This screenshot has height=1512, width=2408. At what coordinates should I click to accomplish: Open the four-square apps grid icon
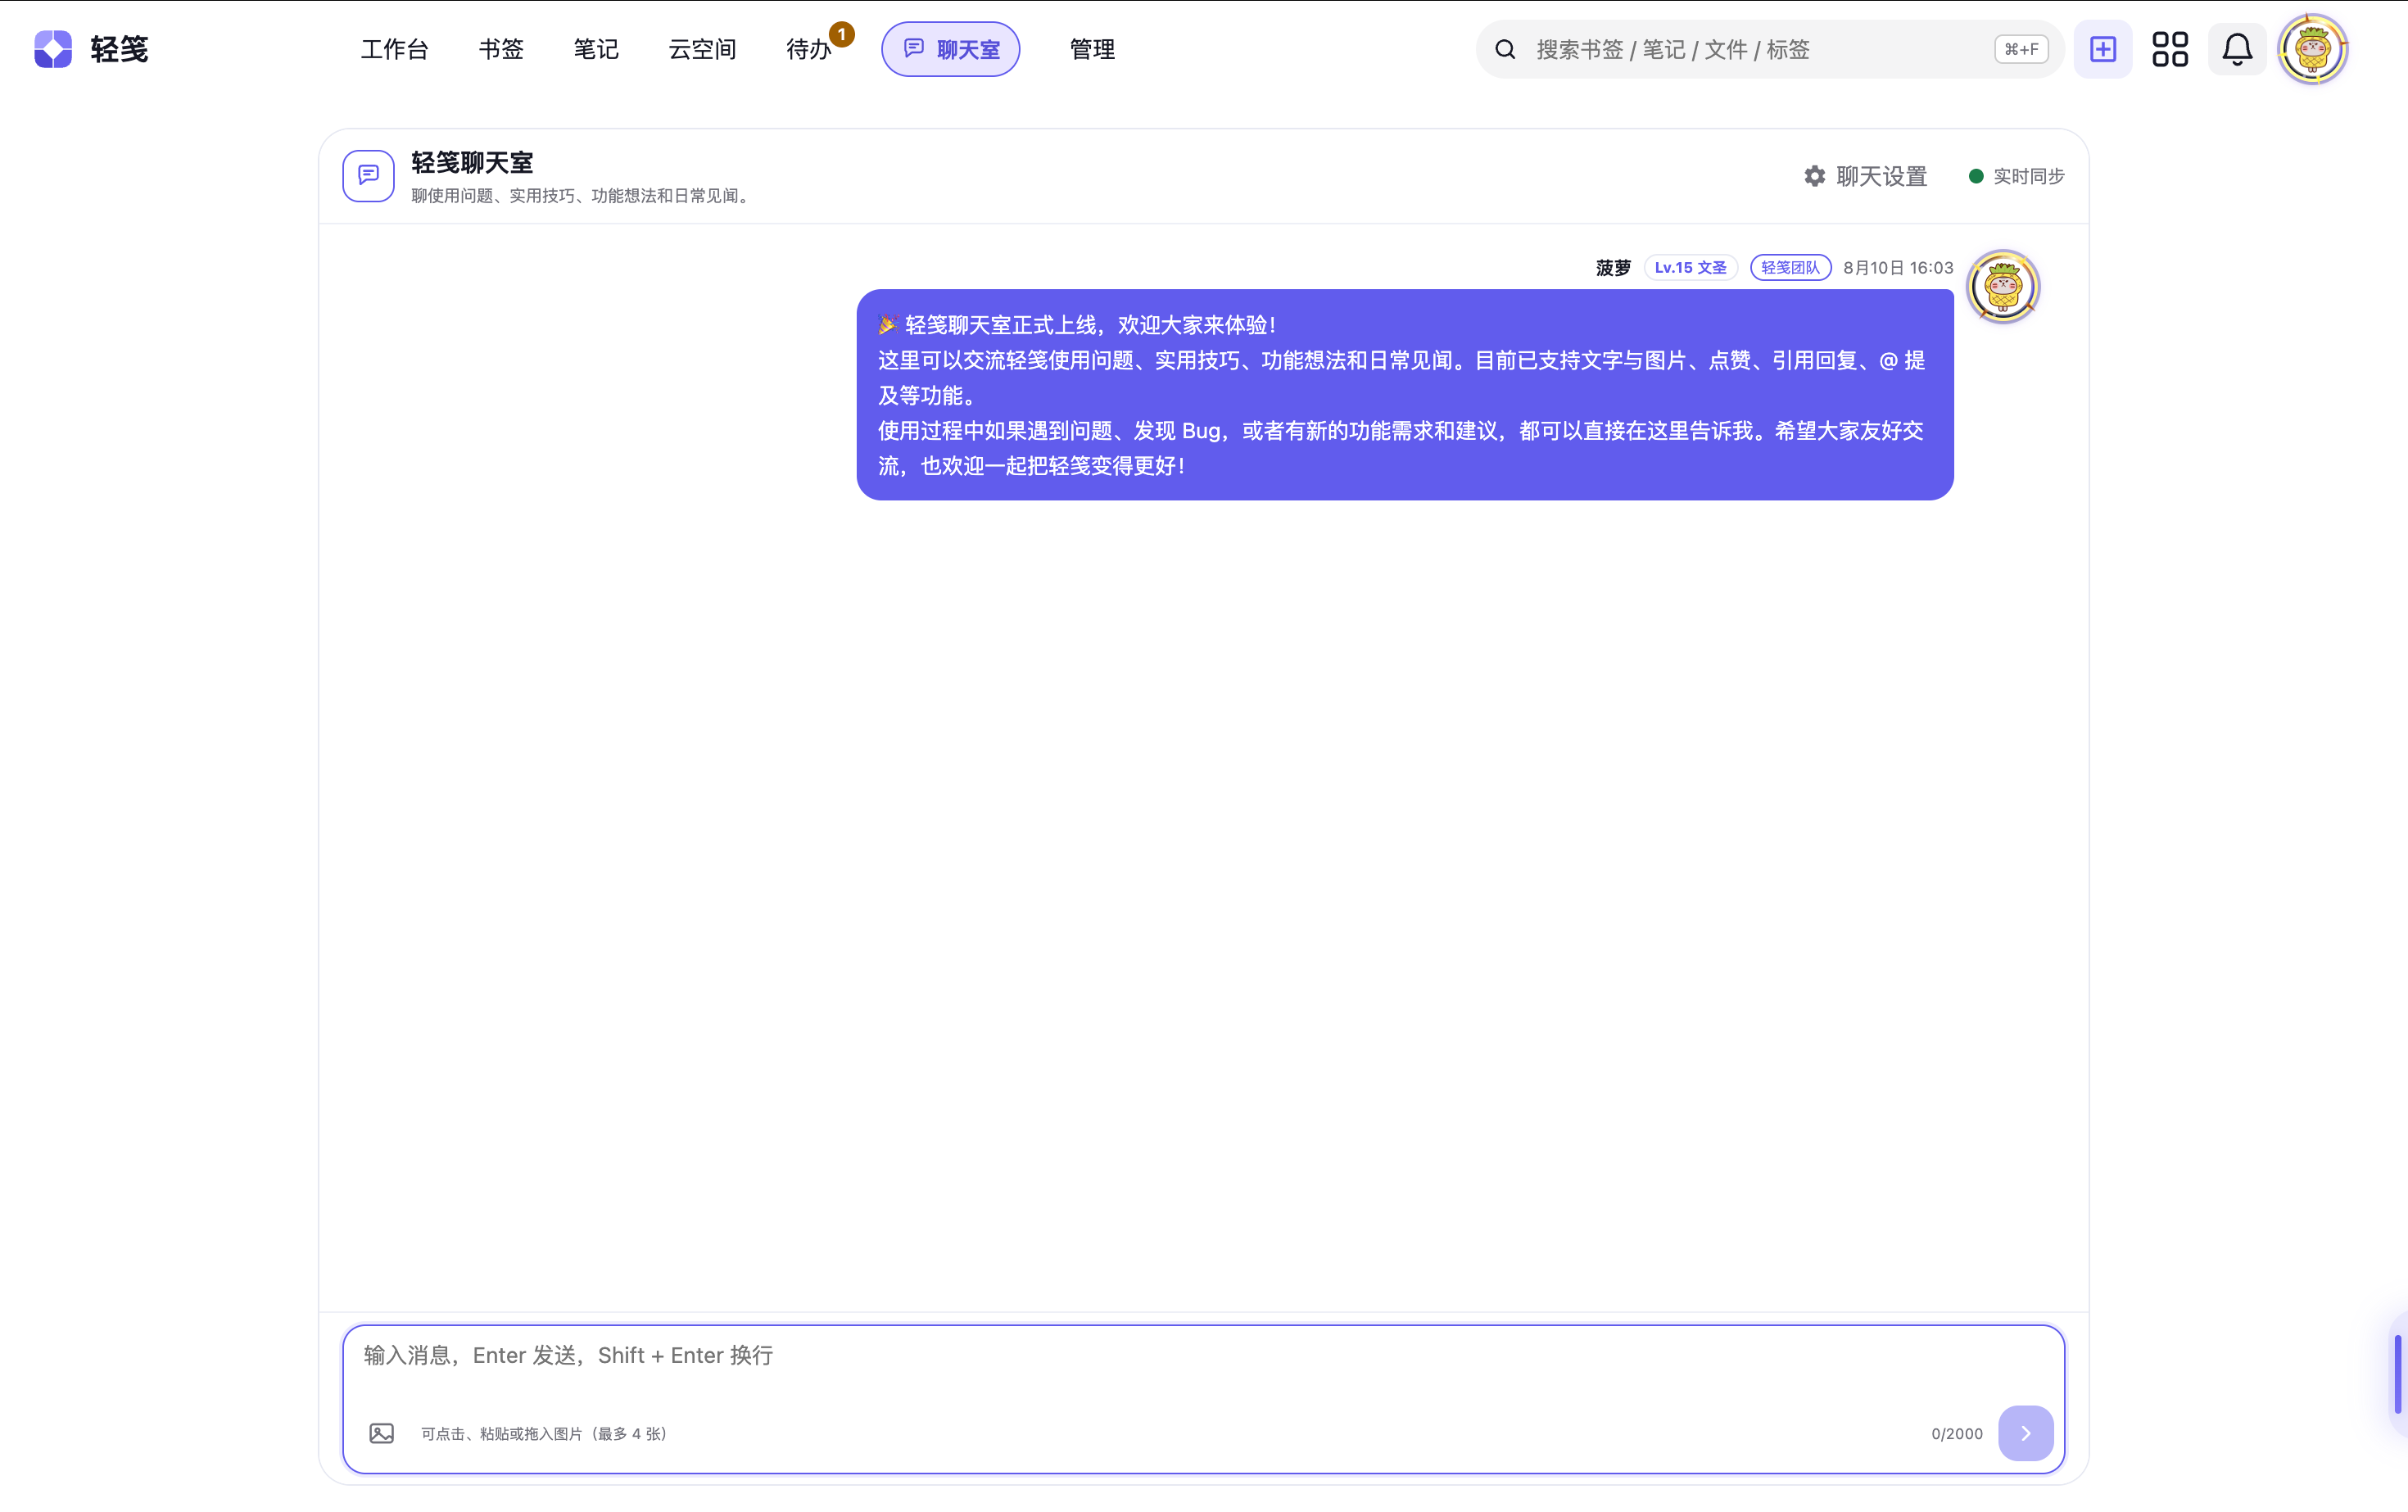2170,49
